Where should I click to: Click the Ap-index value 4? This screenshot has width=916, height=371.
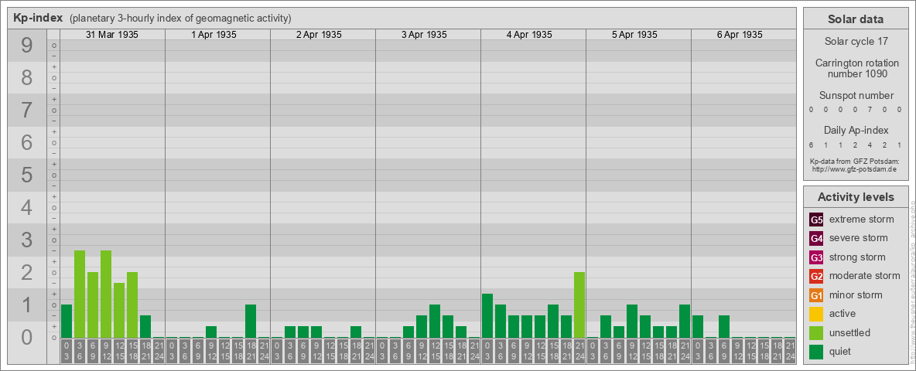click(x=870, y=145)
